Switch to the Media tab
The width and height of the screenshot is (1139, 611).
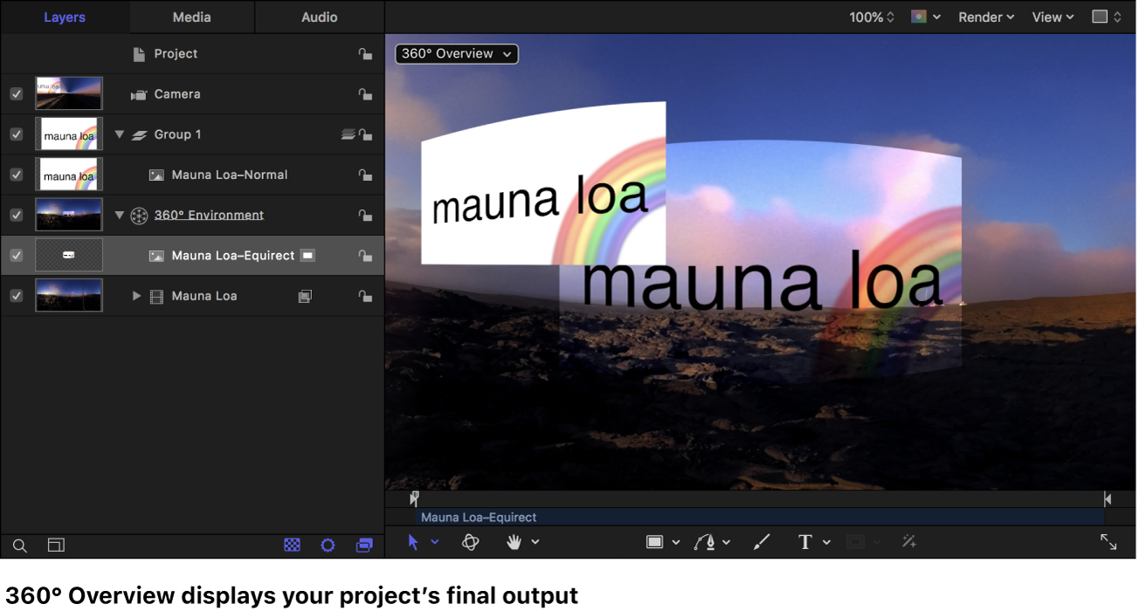click(191, 17)
